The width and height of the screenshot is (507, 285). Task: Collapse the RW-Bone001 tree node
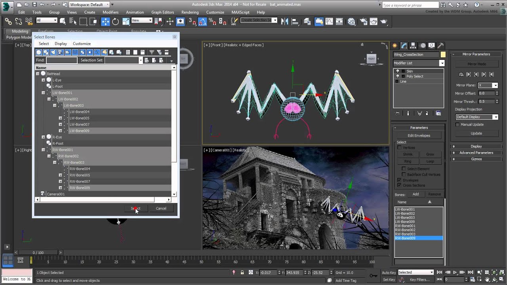43,150
